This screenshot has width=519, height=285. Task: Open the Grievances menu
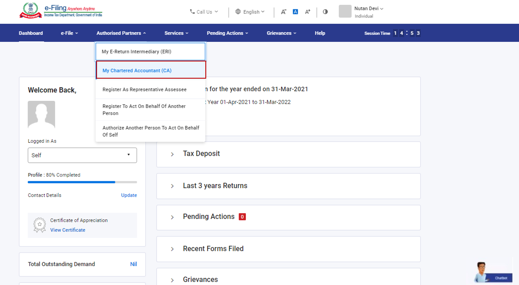(281, 33)
